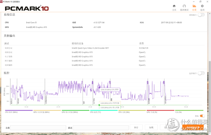
Task: Select the GPU load (%) legend
Action: [152, 112]
